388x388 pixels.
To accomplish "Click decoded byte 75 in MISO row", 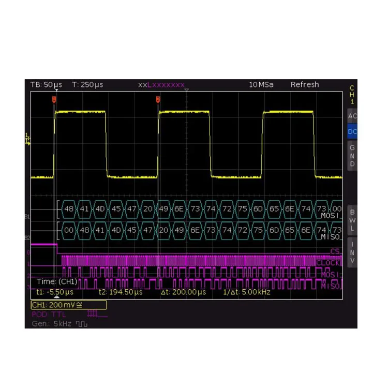I will pyautogui.click(x=258, y=230).
